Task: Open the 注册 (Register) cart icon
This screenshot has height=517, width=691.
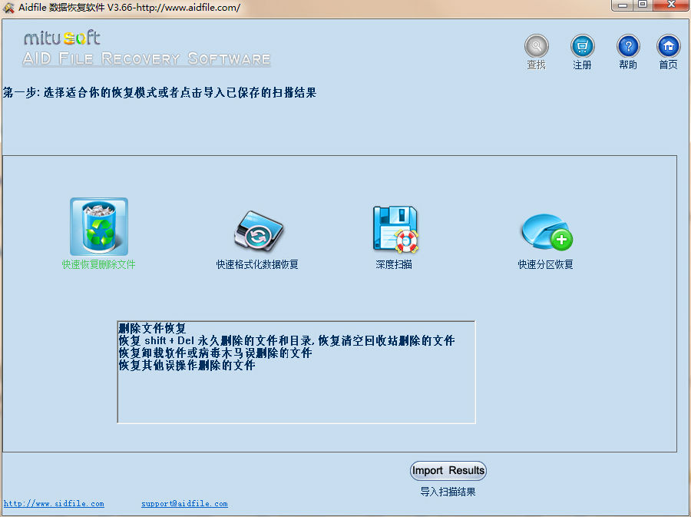Action: point(582,46)
